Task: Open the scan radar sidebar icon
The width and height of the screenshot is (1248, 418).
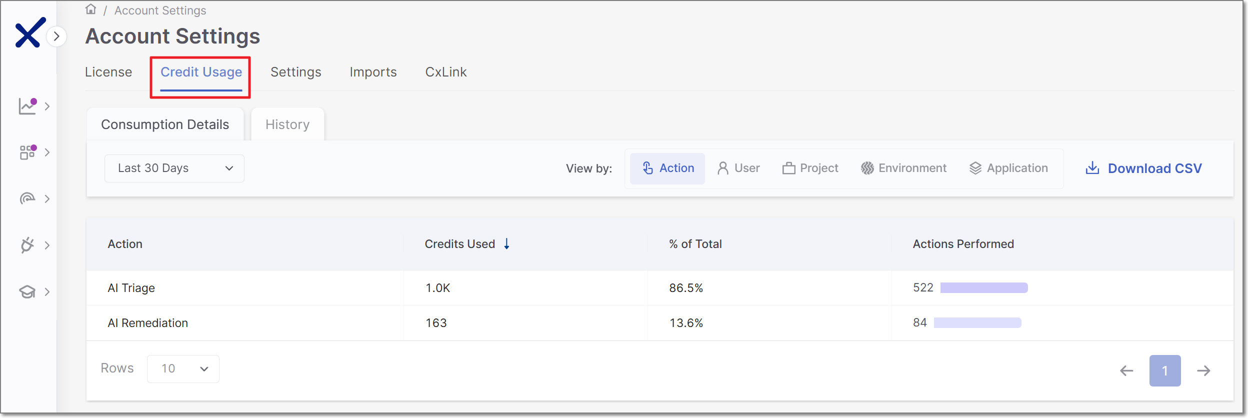Action: pos(27,198)
